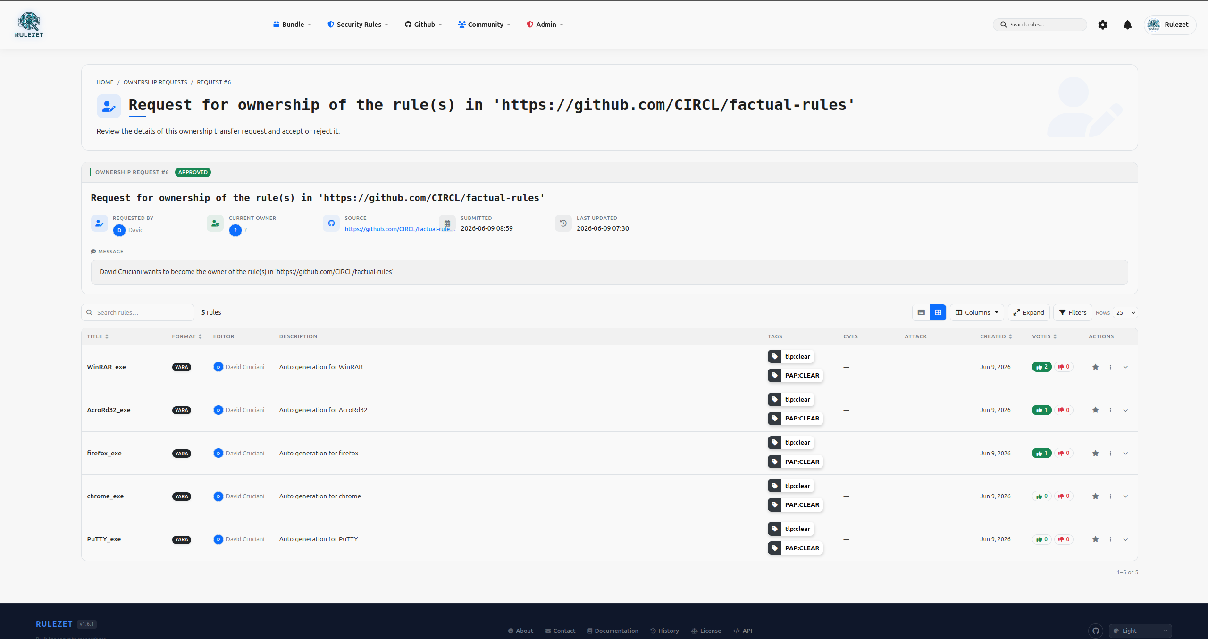
Task: Star the AcroRd32_exe rule
Action: point(1095,410)
